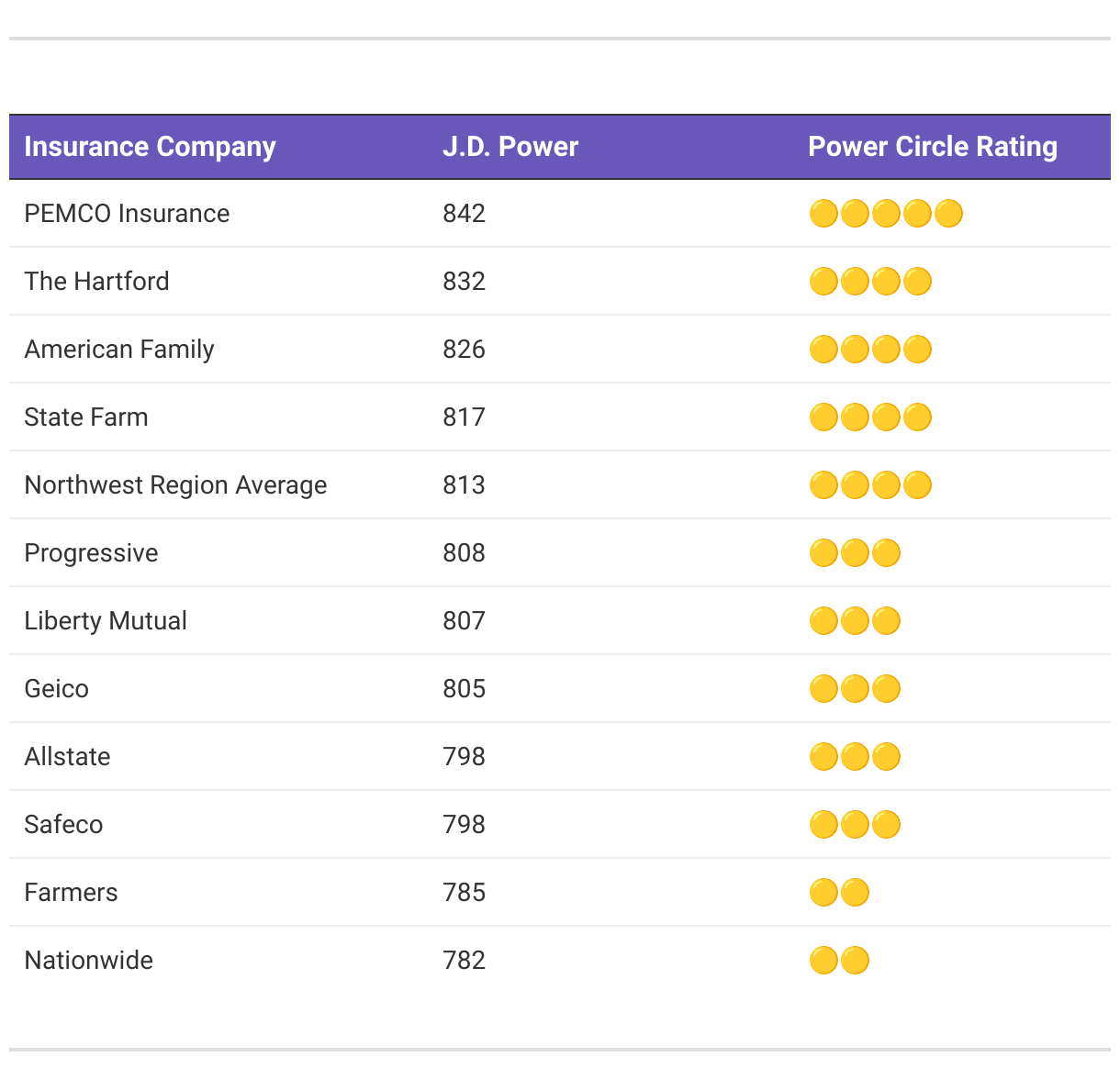Select the Progressive company name

coord(91,553)
